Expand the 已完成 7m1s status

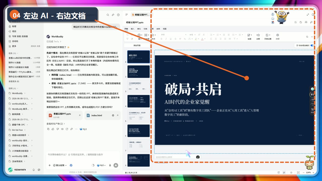(x=54, y=41)
